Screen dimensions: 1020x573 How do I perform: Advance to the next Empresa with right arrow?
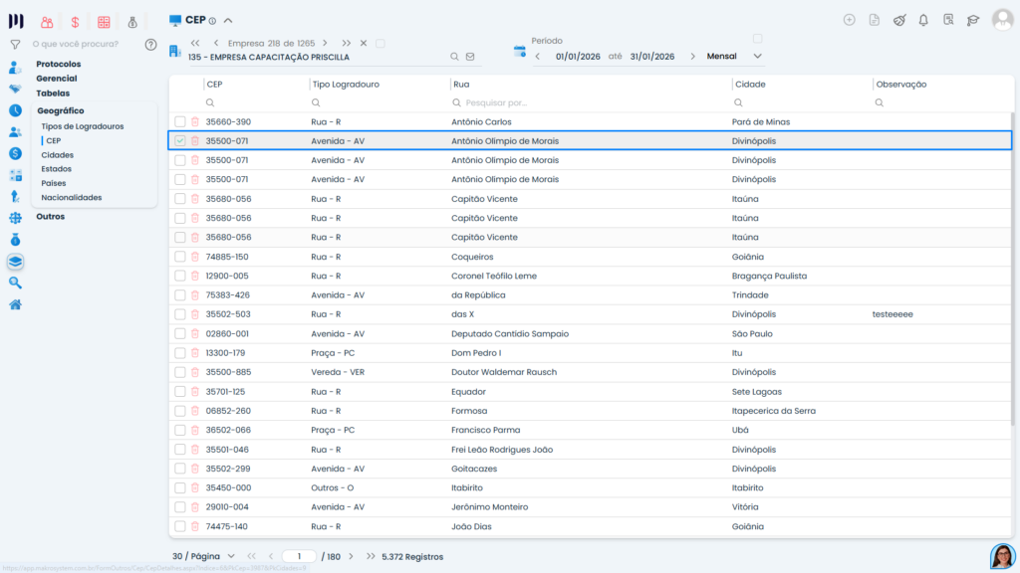[x=328, y=43]
